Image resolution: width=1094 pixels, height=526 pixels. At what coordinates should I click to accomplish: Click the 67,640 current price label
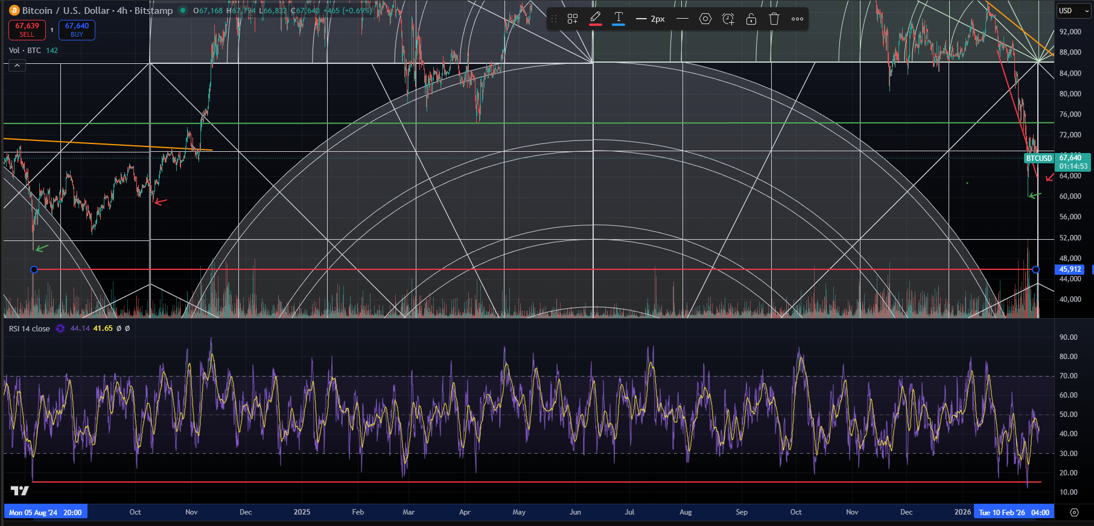tap(1070, 158)
